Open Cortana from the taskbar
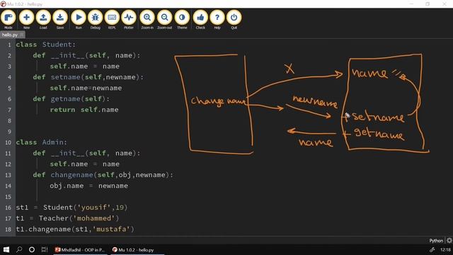This screenshot has height=255, width=453. (32, 249)
